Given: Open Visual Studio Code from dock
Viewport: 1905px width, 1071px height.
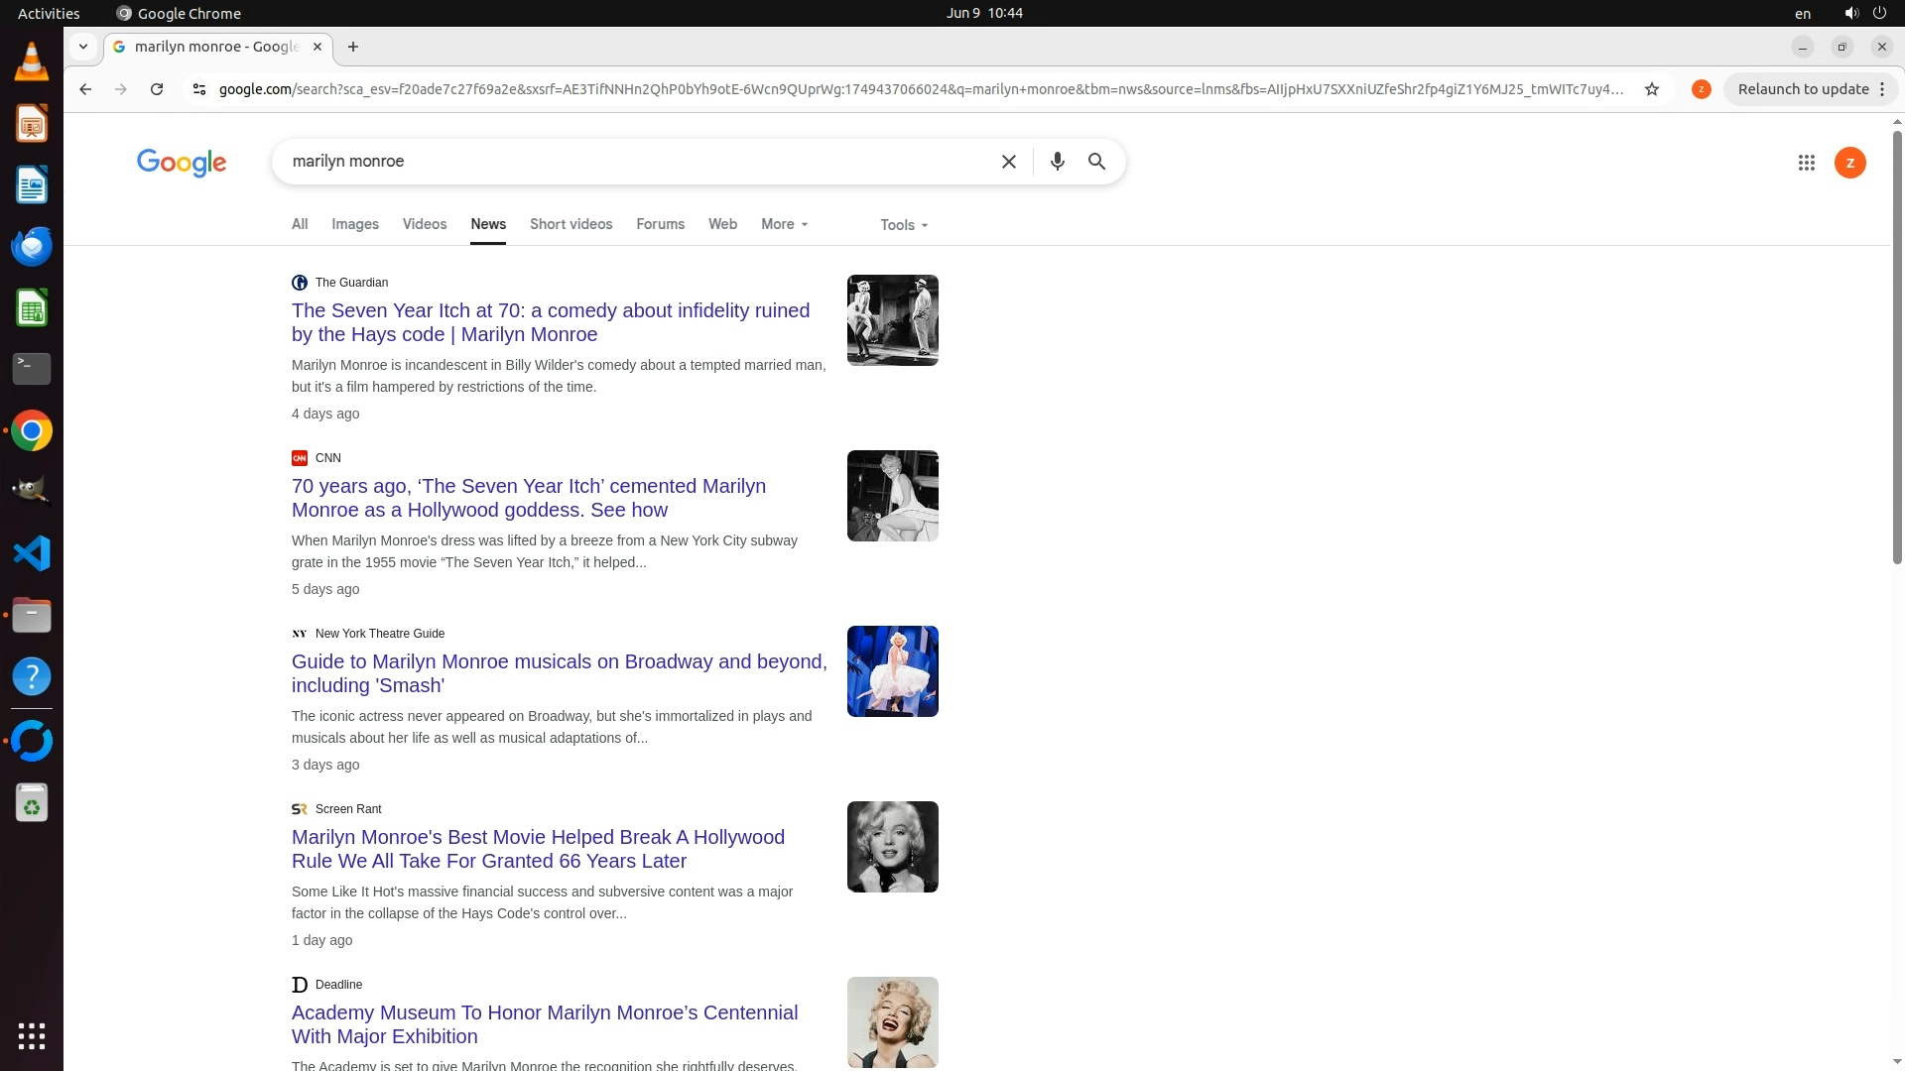Looking at the screenshot, I should click(32, 553).
